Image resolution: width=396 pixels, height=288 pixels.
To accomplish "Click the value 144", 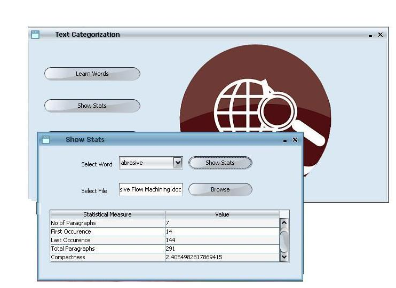I will tap(170, 240).
